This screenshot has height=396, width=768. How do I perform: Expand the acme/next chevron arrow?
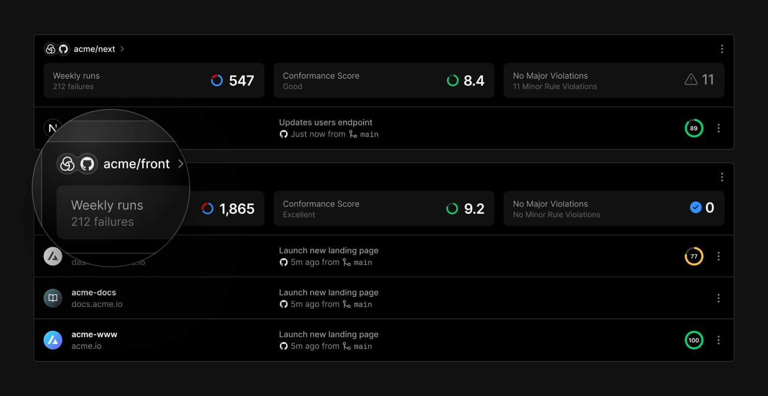click(x=122, y=49)
